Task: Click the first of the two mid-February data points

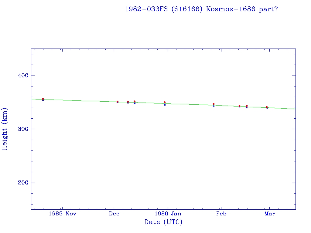Action: pos(239,106)
